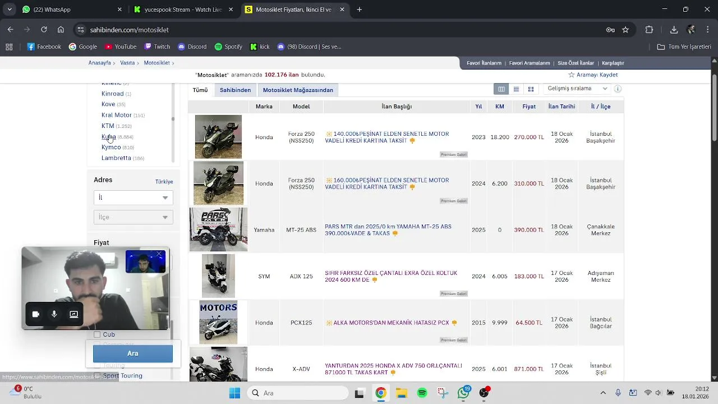The height and width of the screenshot is (404, 718).
Task: Open OBS Studio from the taskbar
Action: pos(484,393)
